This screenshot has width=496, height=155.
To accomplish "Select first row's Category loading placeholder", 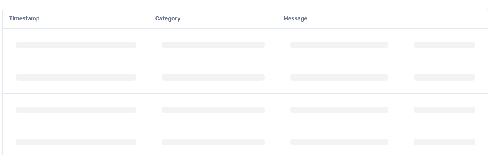I will click(x=213, y=45).
